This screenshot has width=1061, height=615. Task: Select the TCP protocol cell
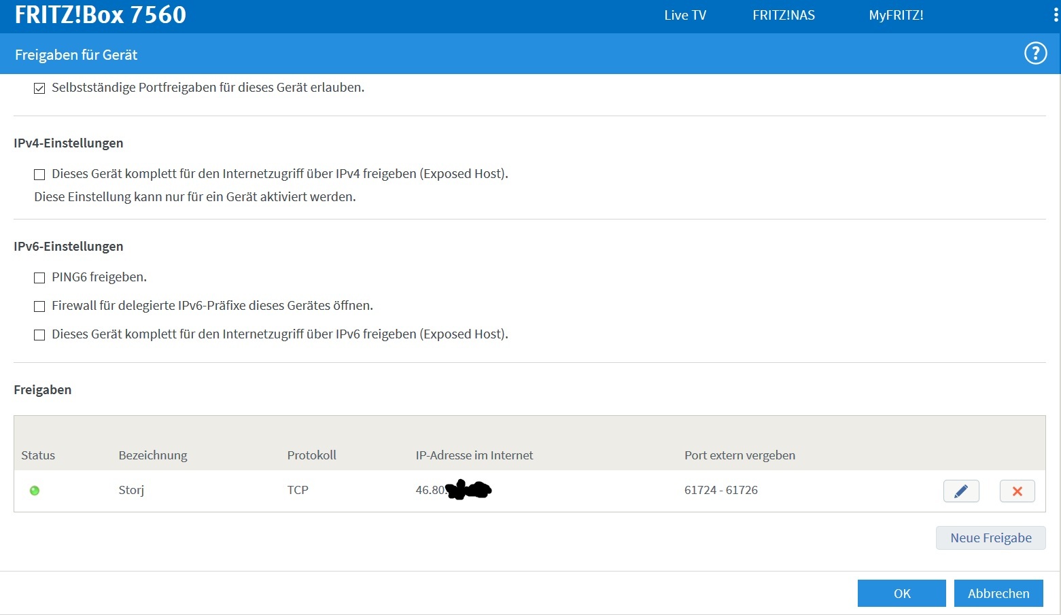[x=298, y=490]
